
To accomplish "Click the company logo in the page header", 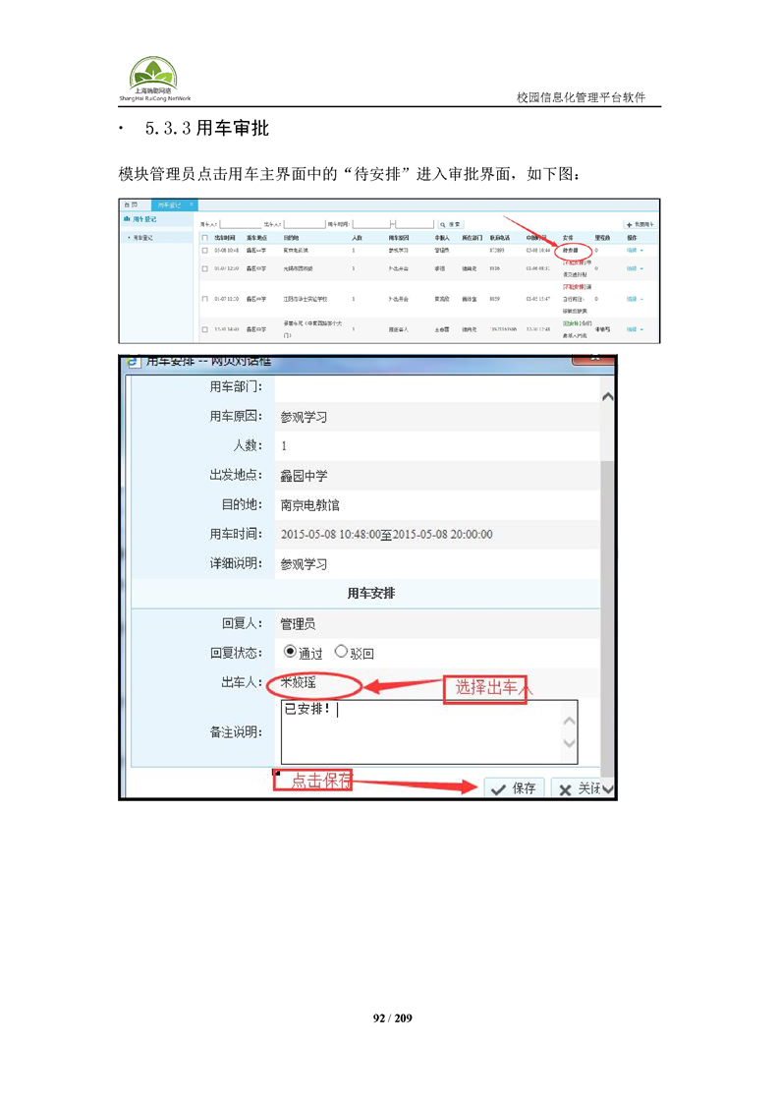I will click(x=154, y=79).
